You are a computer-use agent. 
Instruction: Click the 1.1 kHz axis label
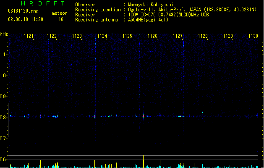click(x=3, y=55)
